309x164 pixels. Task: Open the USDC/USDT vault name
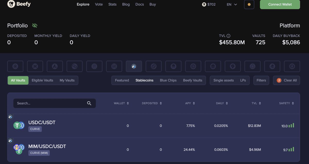pyautogui.click(x=42, y=123)
